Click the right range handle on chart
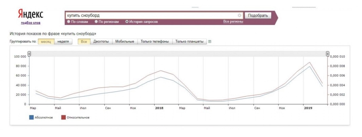 [x=327, y=54]
